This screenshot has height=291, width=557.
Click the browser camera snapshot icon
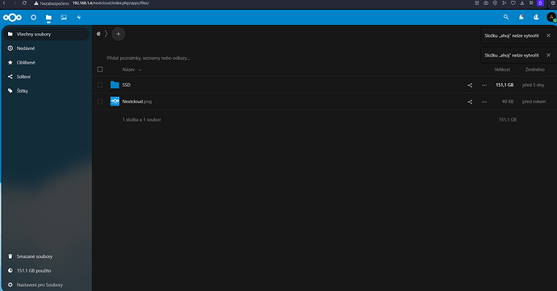click(486, 3)
